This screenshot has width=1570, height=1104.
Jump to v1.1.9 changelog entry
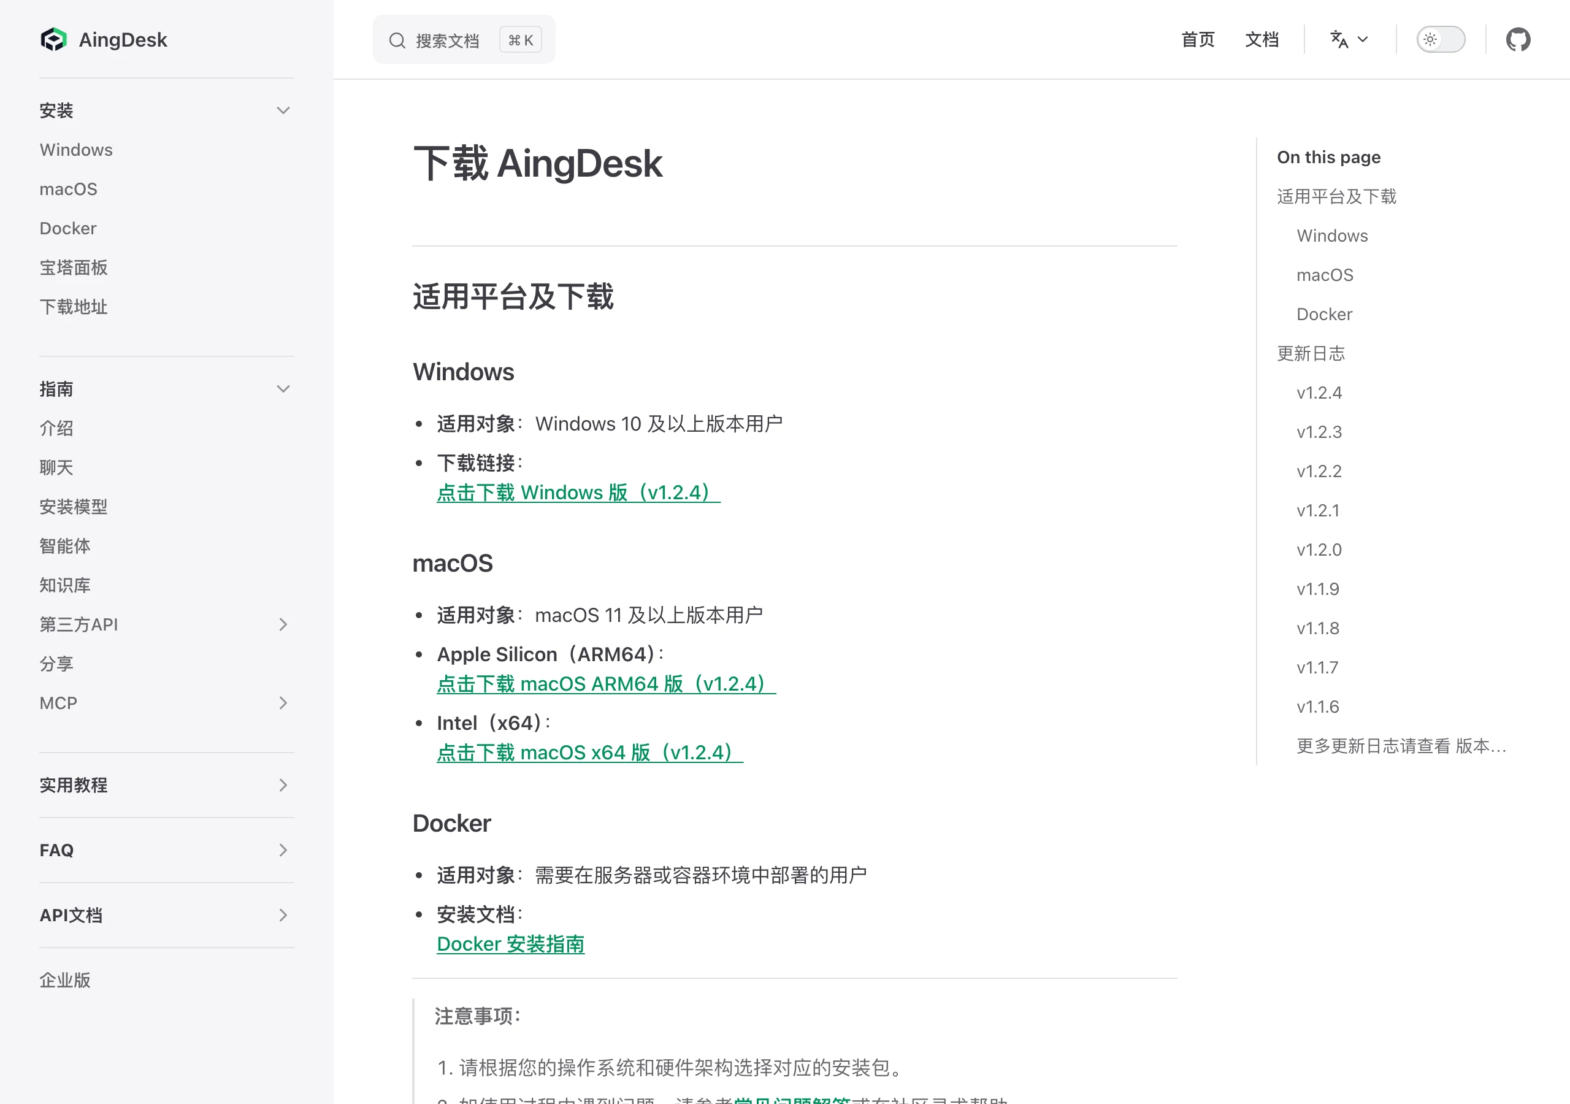[1318, 588]
